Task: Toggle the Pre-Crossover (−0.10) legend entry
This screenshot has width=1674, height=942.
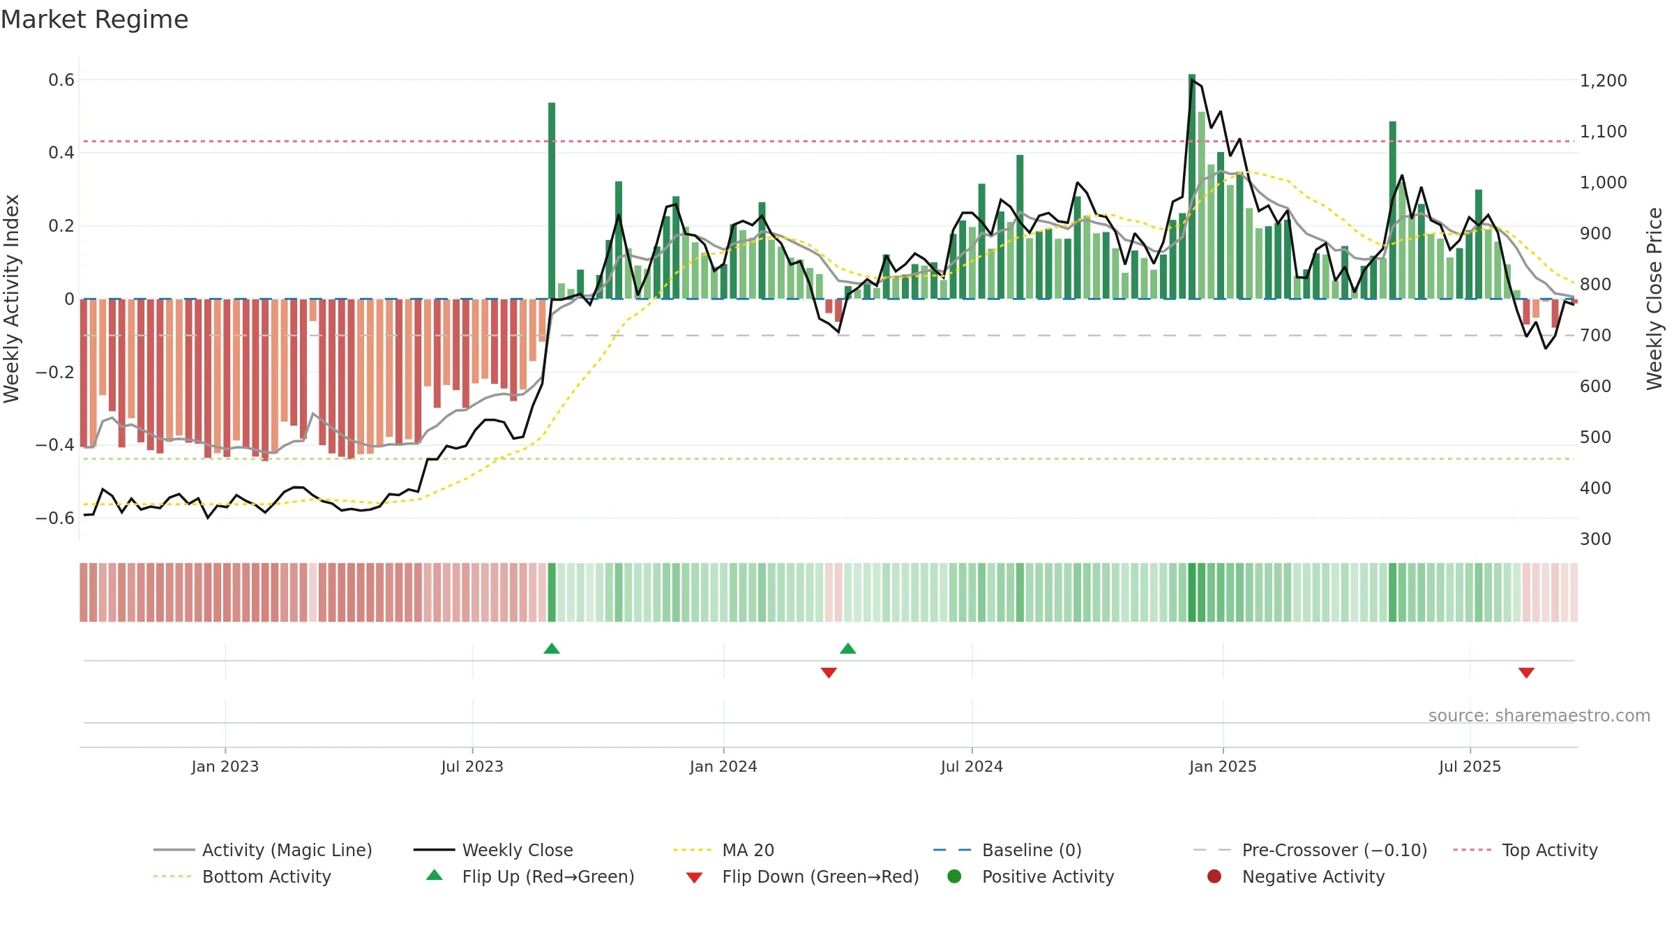Action: pos(1310,850)
